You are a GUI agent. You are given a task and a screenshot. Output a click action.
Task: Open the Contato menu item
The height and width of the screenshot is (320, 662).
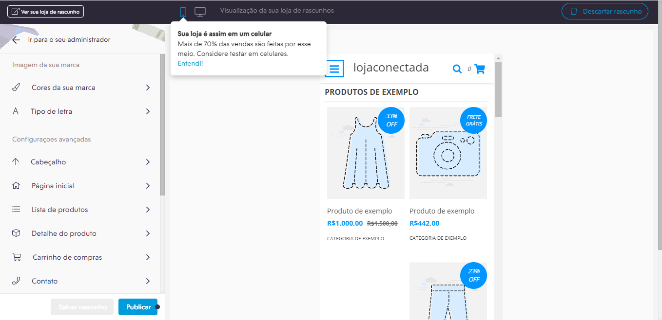80,281
